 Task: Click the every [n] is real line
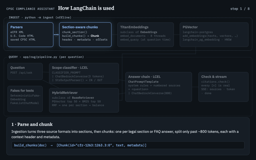click(x=215, y=86)
